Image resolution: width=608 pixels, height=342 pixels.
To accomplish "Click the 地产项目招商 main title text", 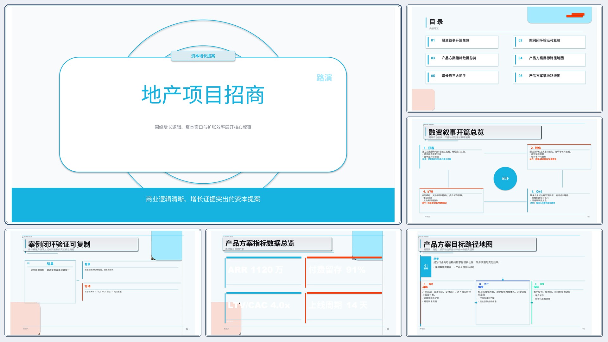I will pyautogui.click(x=203, y=95).
